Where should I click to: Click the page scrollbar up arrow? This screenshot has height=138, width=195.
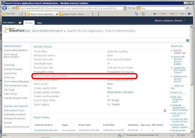(191, 26)
